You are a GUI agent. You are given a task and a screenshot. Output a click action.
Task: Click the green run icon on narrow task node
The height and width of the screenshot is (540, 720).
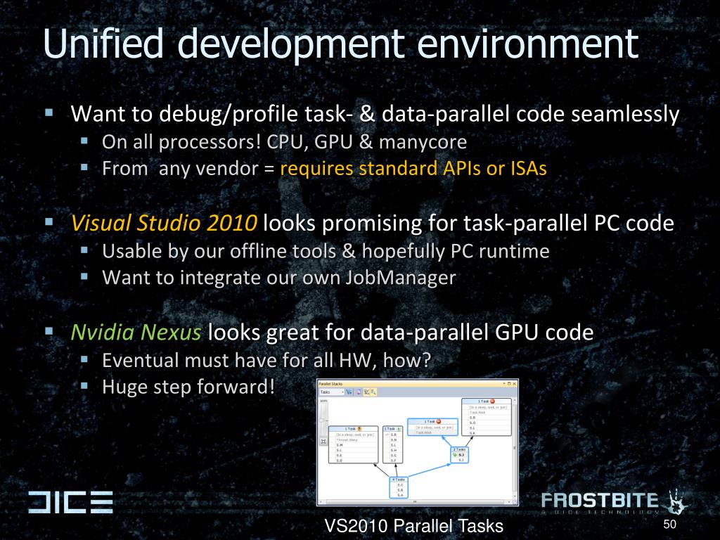click(399, 429)
